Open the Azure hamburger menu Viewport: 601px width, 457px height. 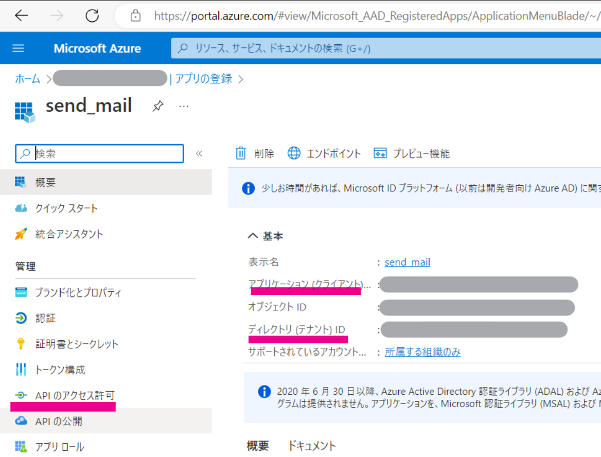pyautogui.click(x=19, y=48)
